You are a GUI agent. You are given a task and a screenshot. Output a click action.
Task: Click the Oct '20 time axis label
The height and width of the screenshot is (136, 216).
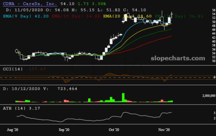(114, 130)
